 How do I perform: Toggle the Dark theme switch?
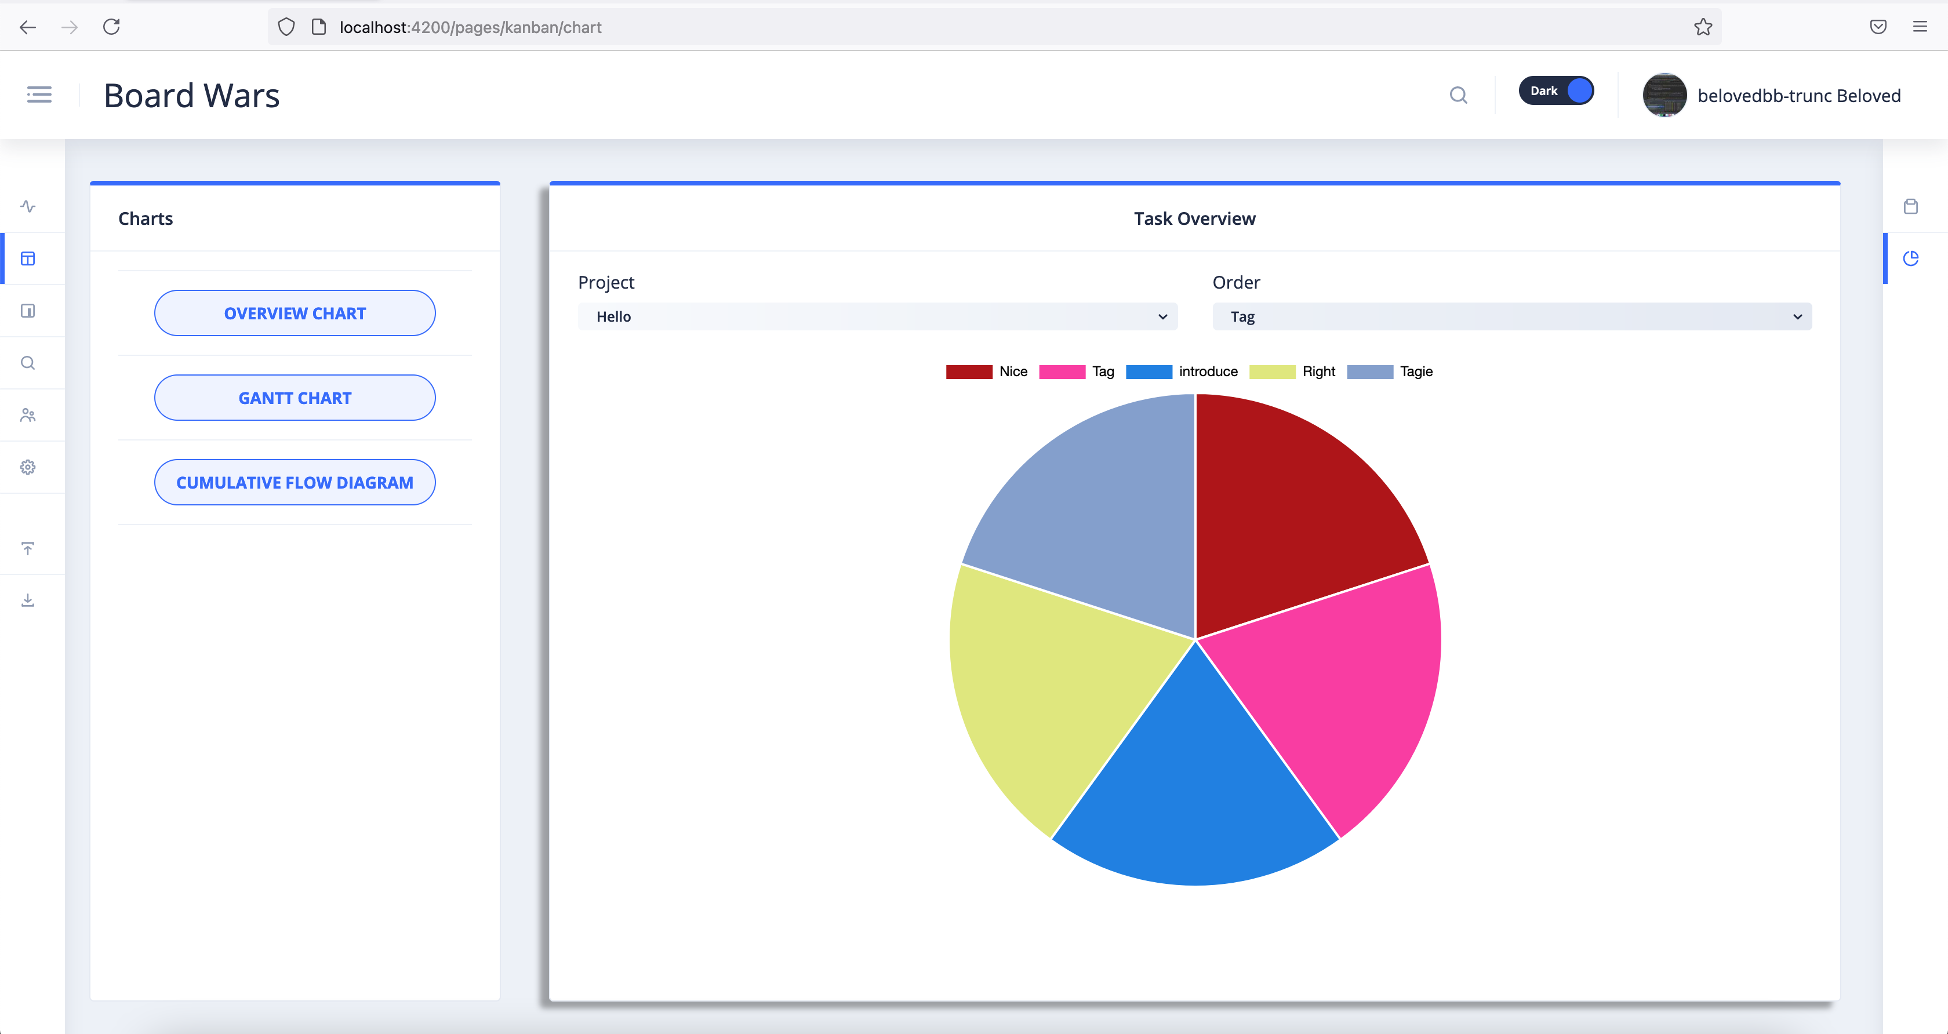tap(1556, 90)
